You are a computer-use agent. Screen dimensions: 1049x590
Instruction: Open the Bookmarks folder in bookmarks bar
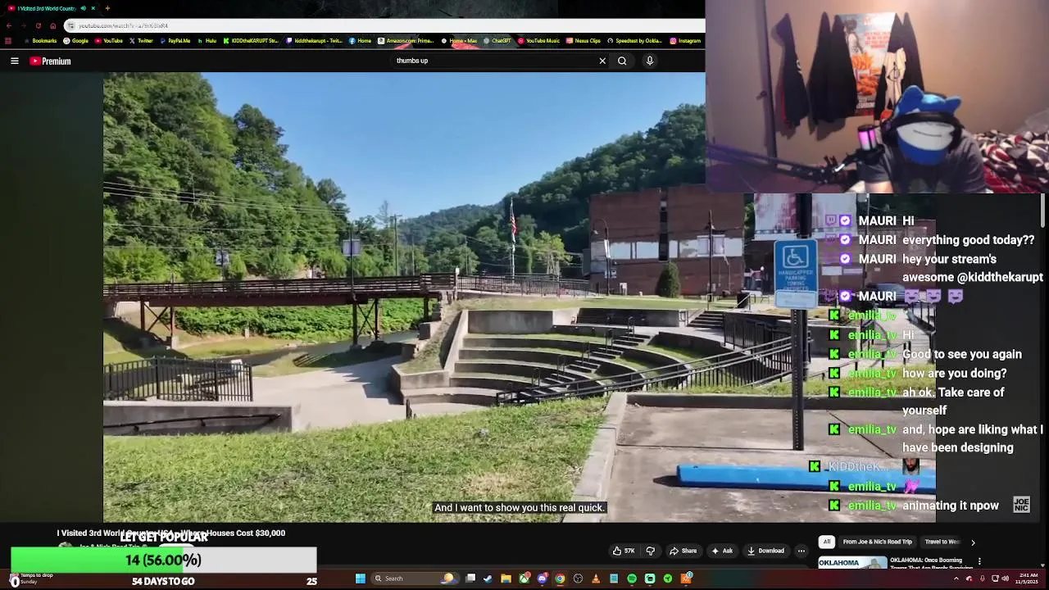(40, 40)
